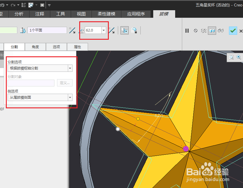The width and height of the screenshot is (243, 188).
Task: Click the 1个平面 pull direction field
Action: 47,30
